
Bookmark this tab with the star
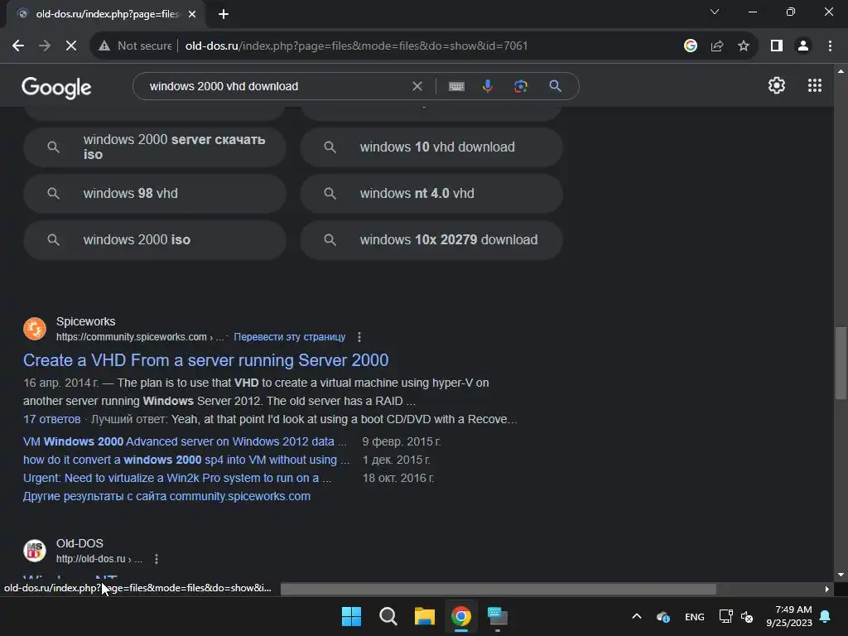(744, 46)
